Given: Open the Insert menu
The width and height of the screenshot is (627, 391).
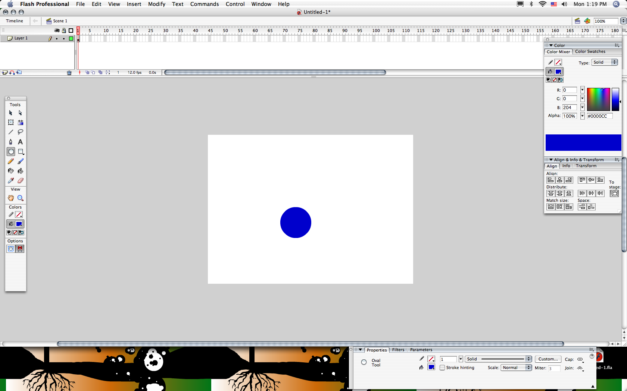Looking at the screenshot, I should tap(134, 4).
